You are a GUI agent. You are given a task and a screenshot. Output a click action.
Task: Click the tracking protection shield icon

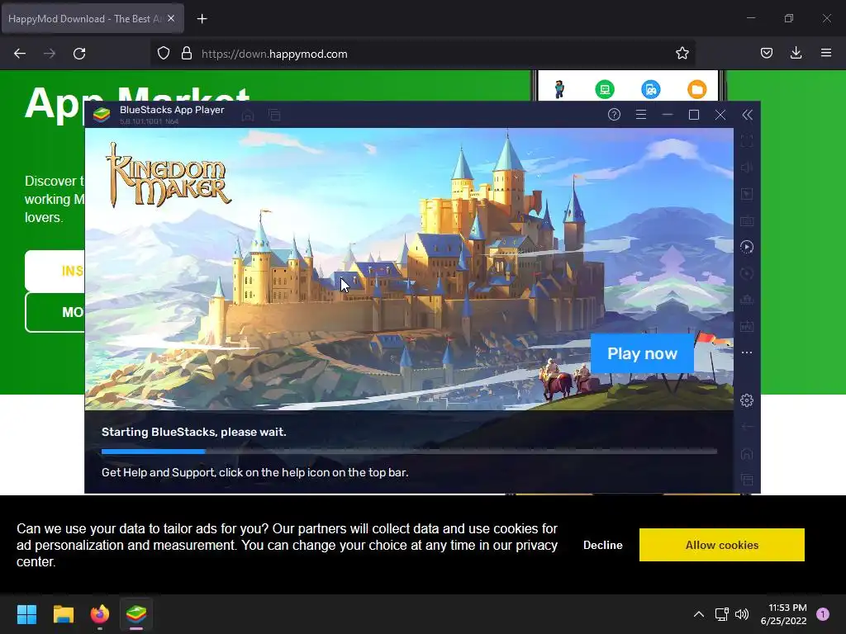[x=164, y=53]
